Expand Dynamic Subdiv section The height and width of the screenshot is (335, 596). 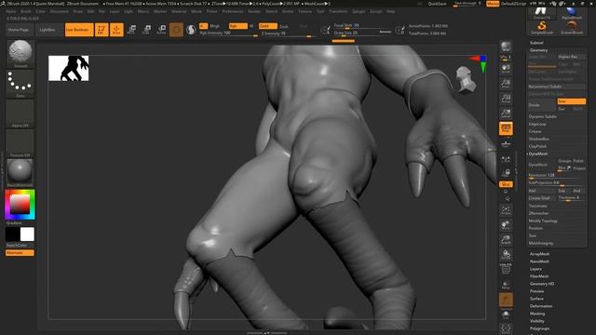[x=542, y=116]
